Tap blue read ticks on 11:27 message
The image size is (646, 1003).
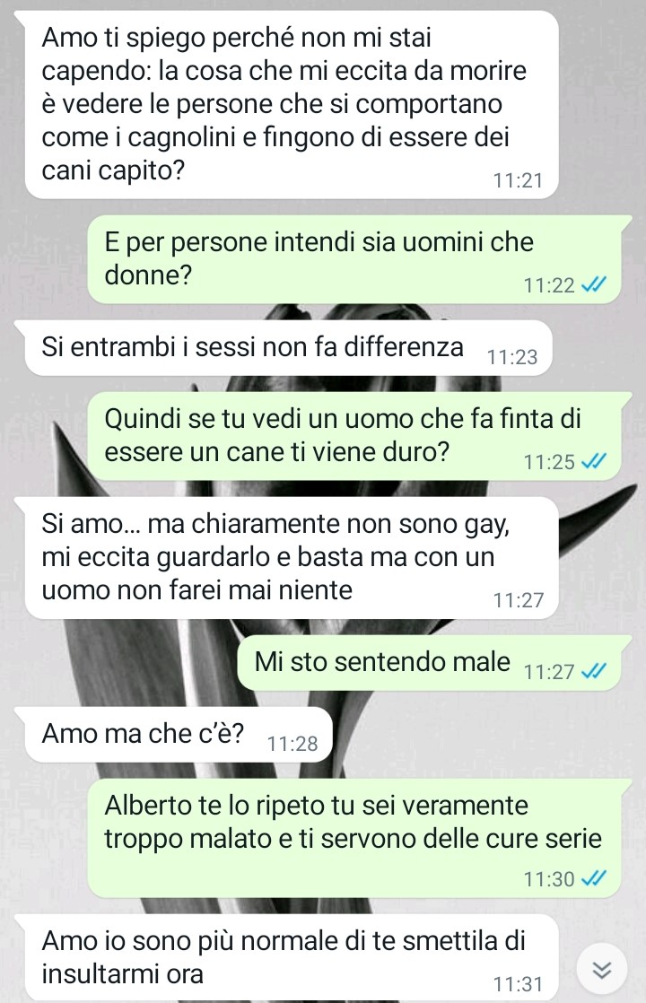(x=593, y=671)
